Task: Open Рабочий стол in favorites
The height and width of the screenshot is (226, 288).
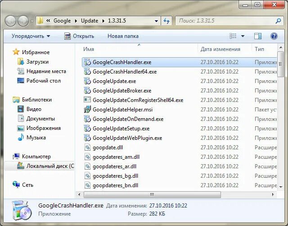Action: coord(44,81)
